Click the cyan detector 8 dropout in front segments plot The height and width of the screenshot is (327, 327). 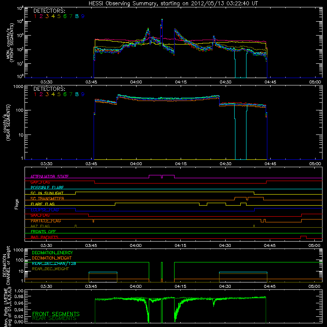coord(240,65)
